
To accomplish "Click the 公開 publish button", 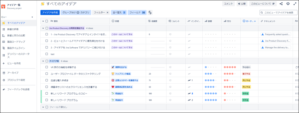I will [242, 4].
